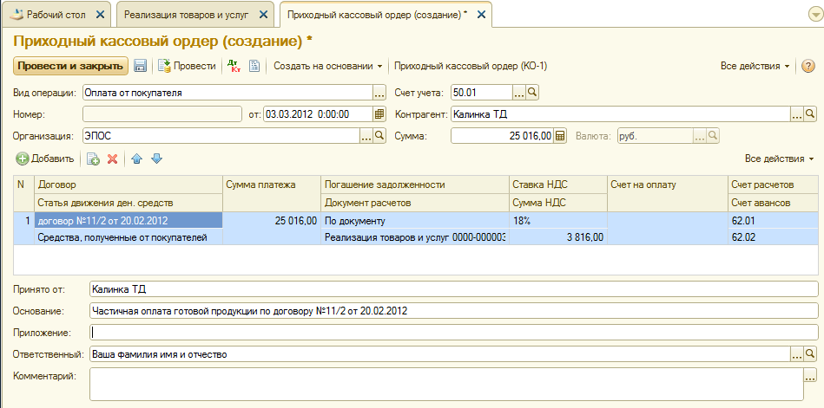824x408 pixels.
Task: Move the row up with blue arrow
Action: click(x=136, y=159)
